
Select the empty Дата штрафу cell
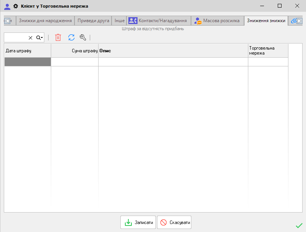point(28,62)
